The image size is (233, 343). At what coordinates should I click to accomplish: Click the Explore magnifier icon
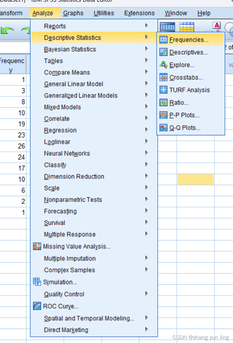point(163,65)
